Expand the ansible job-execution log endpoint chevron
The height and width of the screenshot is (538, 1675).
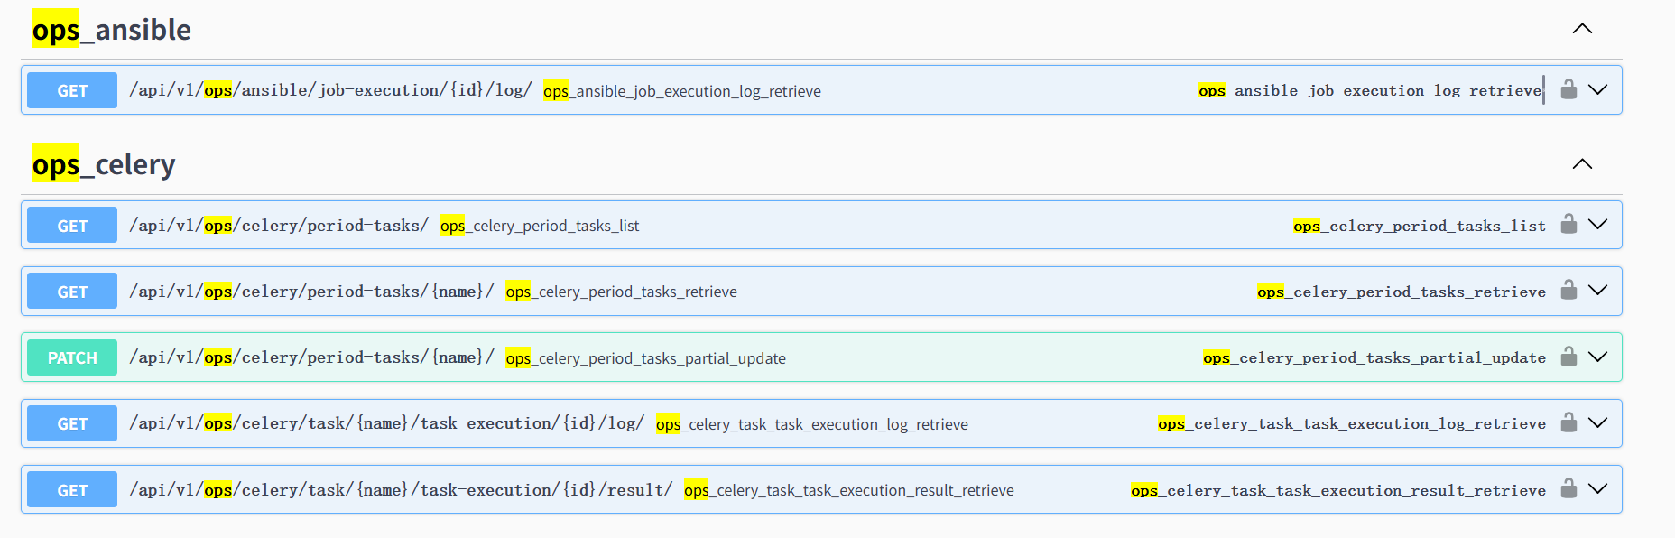click(1597, 89)
